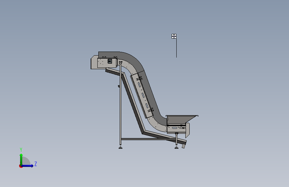Click the move cursor icon above the conveyor
The width and height of the screenshot is (289, 187).
174,36
